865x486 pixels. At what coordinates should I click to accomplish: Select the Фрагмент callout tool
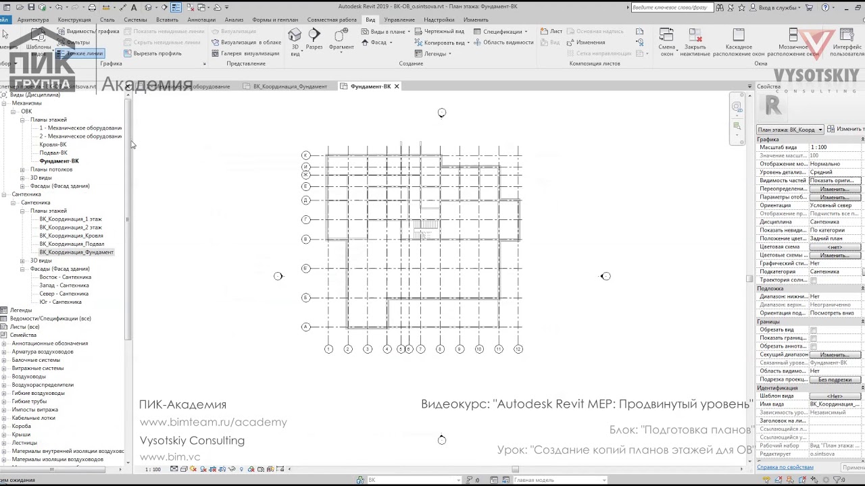341,40
